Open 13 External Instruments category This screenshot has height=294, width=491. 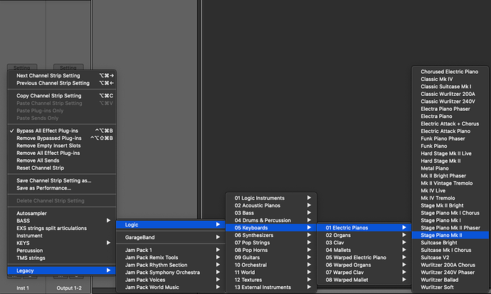click(271, 287)
